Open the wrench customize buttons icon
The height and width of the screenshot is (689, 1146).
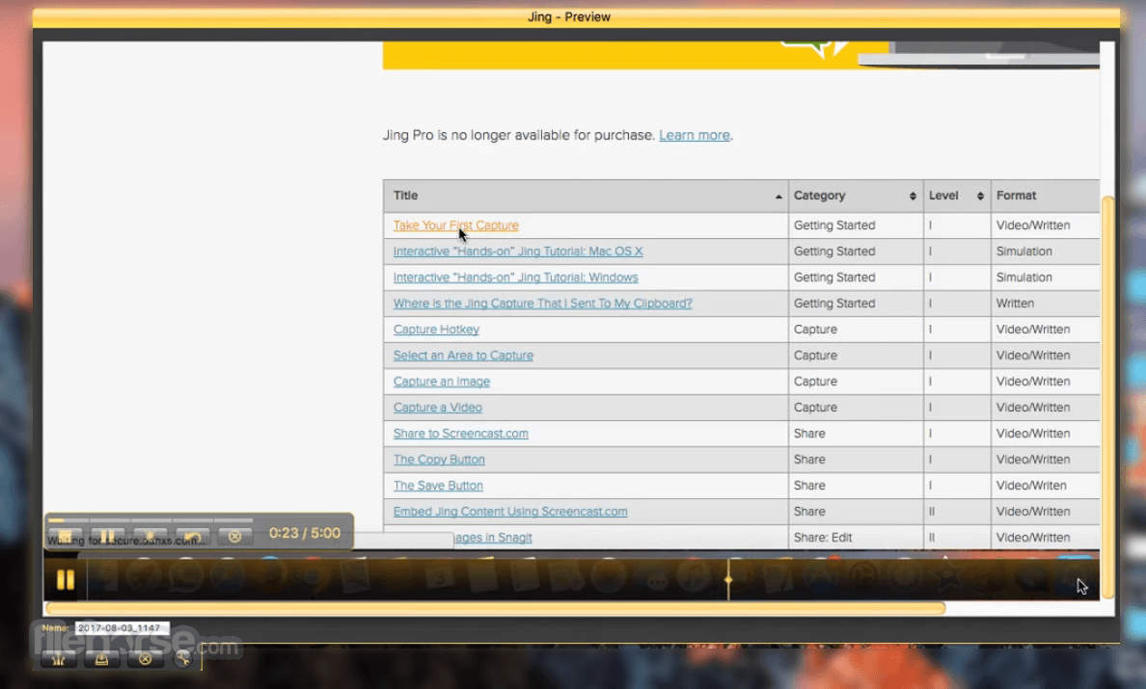[x=182, y=659]
